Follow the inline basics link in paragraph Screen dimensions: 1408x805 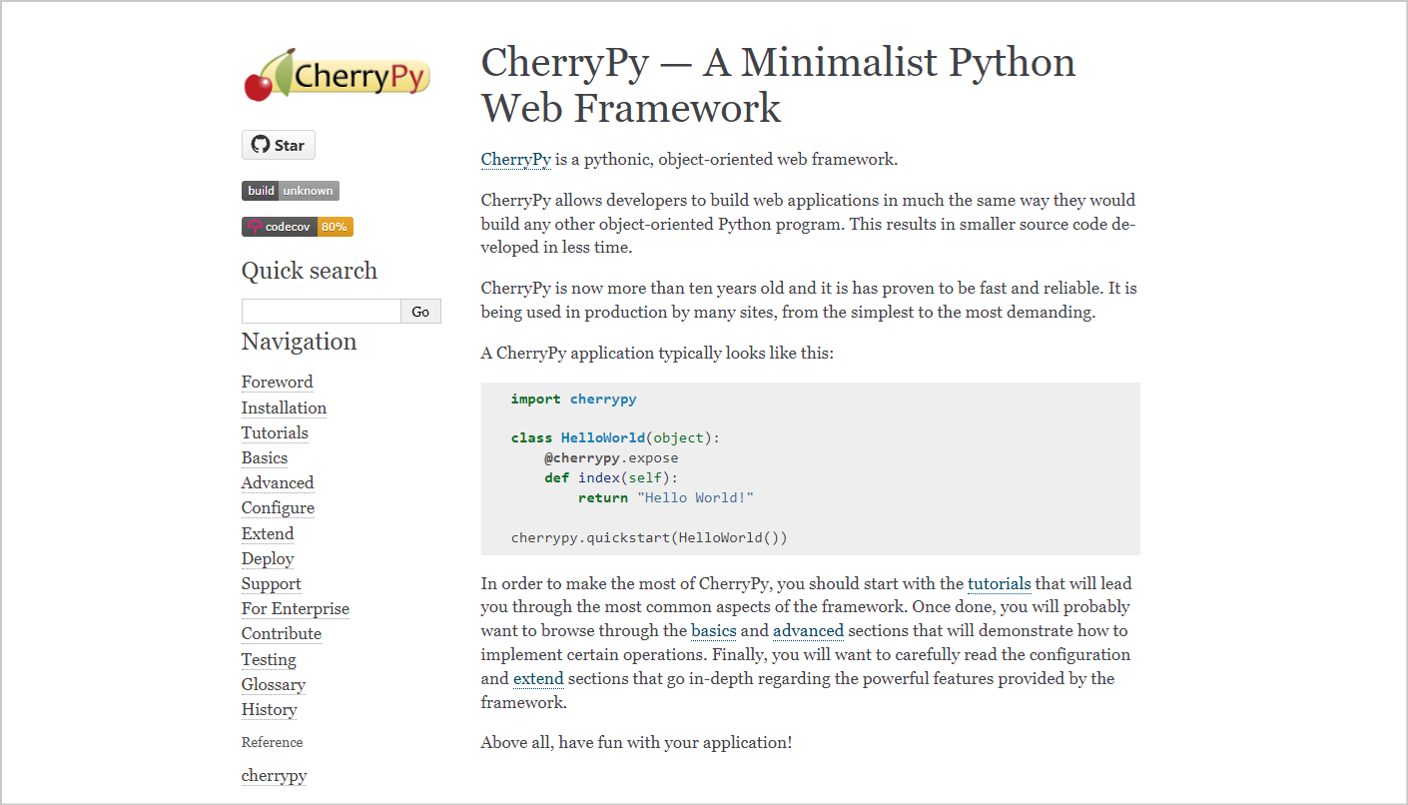pyautogui.click(x=714, y=630)
